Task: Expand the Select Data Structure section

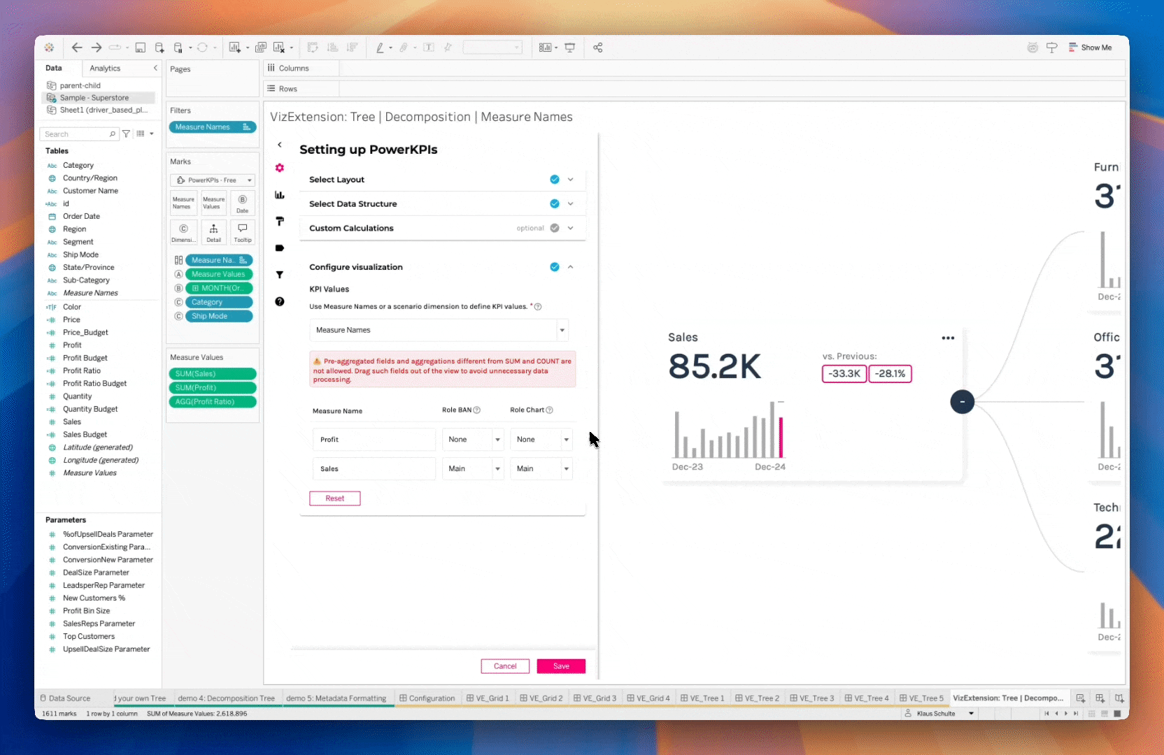Action: coord(571,204)
